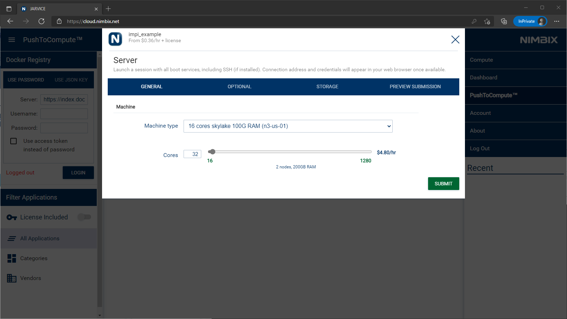The width and height of the screenshot is (567, 319).
Task: Click the NIMBIX logo in the top right
Action: (x=539, y=40)
